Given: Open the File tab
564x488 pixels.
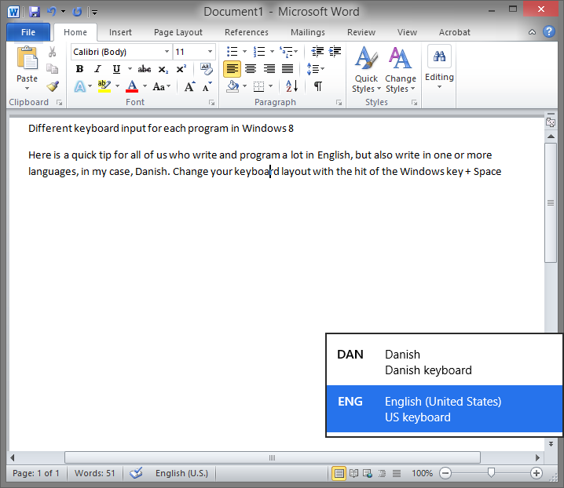Looking at the screenshot, I should point(28,32).
